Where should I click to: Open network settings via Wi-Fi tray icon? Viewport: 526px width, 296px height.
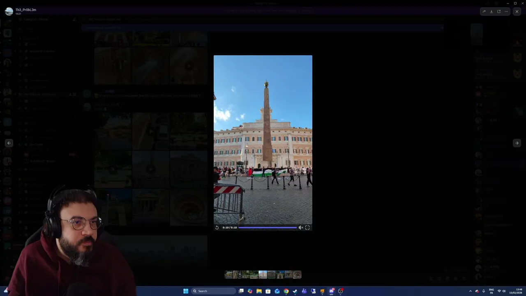tap(499, 291)
